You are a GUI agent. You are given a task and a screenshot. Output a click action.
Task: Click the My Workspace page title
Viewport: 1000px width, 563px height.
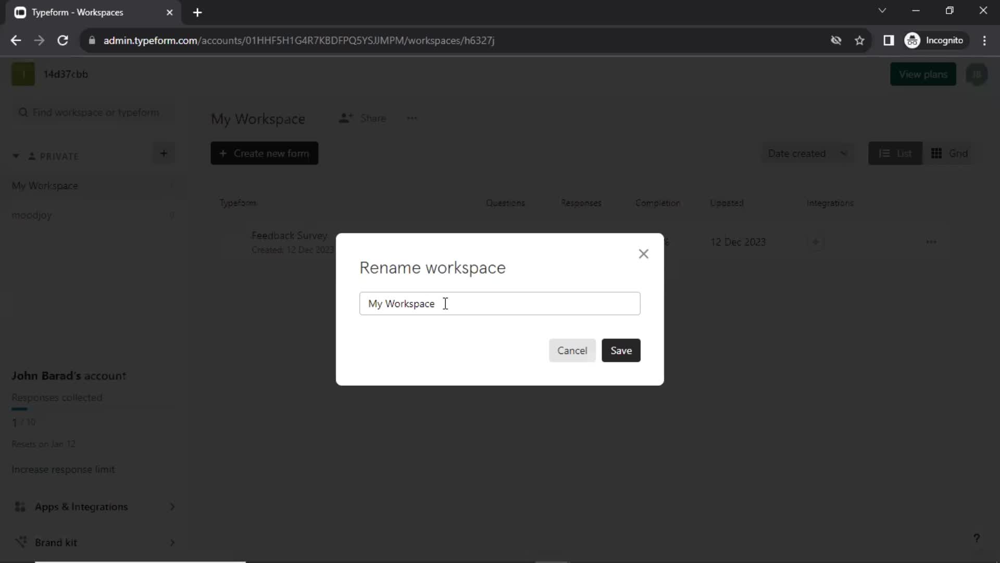point(258,119)
